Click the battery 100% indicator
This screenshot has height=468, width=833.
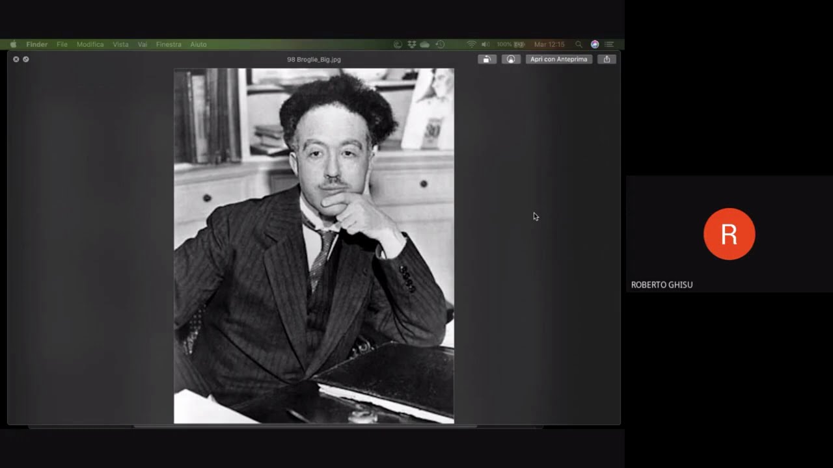511,44
